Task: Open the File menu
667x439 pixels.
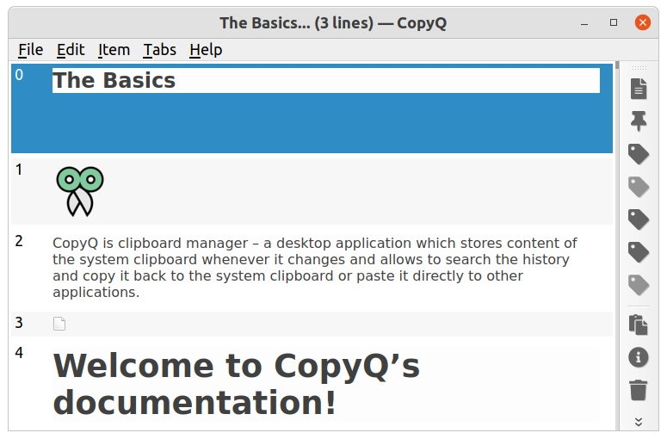Action: [x=30, y=50]
